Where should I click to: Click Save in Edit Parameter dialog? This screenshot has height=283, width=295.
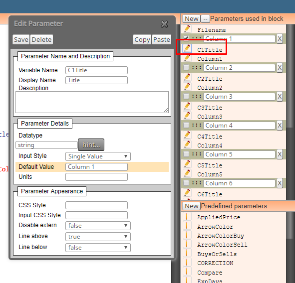click(x=21, y=39)
